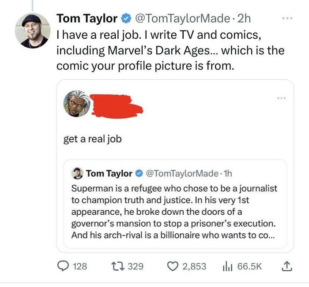Open Tom Taylor display name at top
The image size is (309, 287).
tap(87, 19)
